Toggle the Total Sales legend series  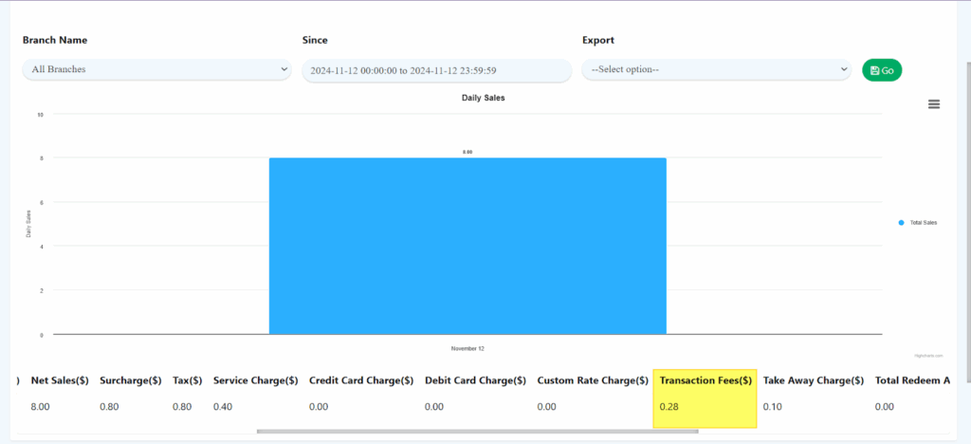[918, 223]
